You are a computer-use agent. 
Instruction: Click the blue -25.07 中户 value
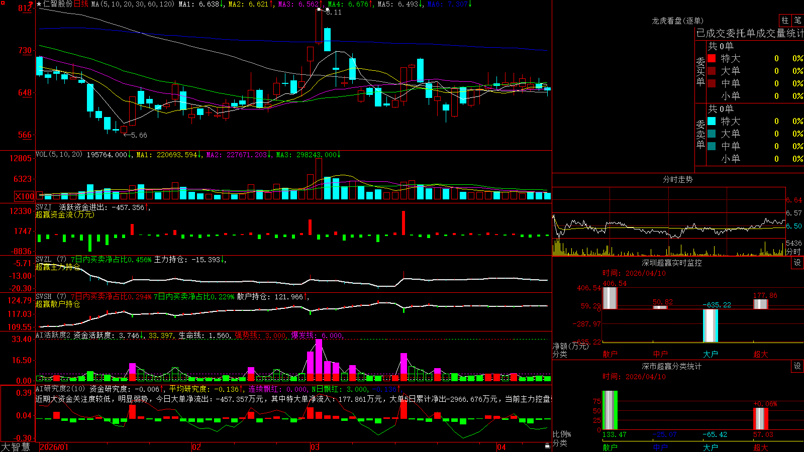[664, 434]
